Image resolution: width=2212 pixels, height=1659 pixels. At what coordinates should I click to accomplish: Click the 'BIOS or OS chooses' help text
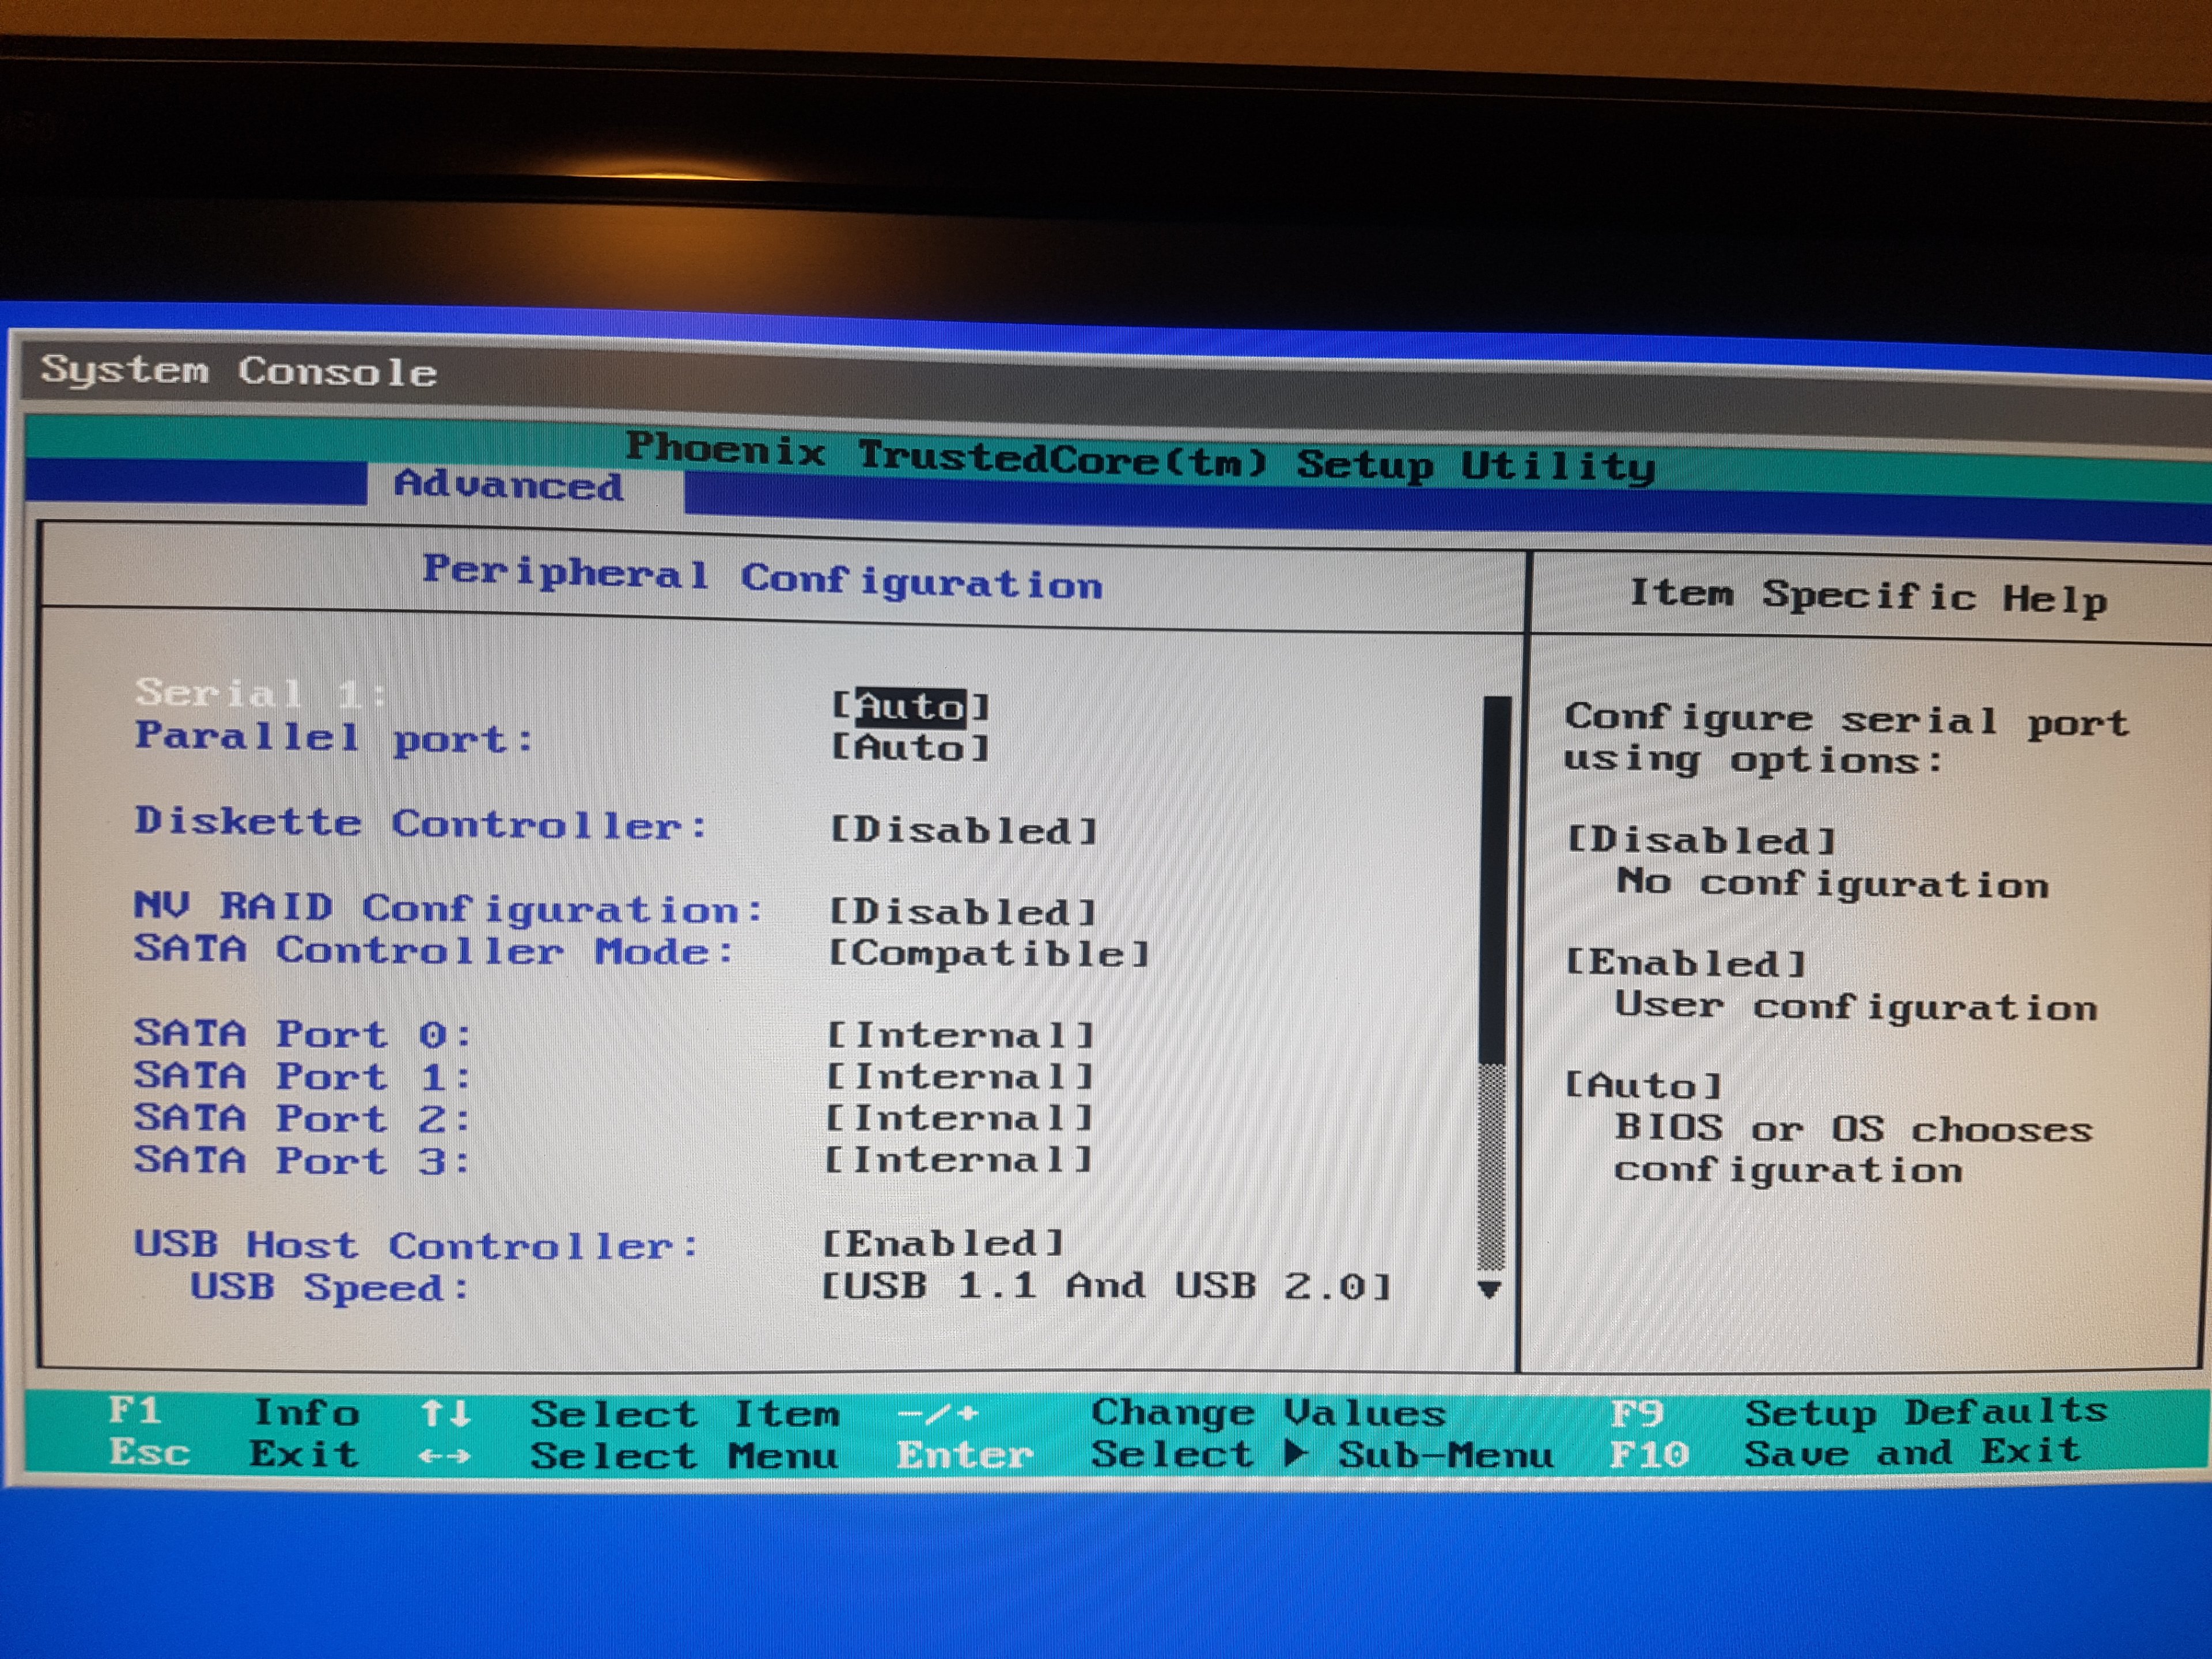point(1853,1129)
